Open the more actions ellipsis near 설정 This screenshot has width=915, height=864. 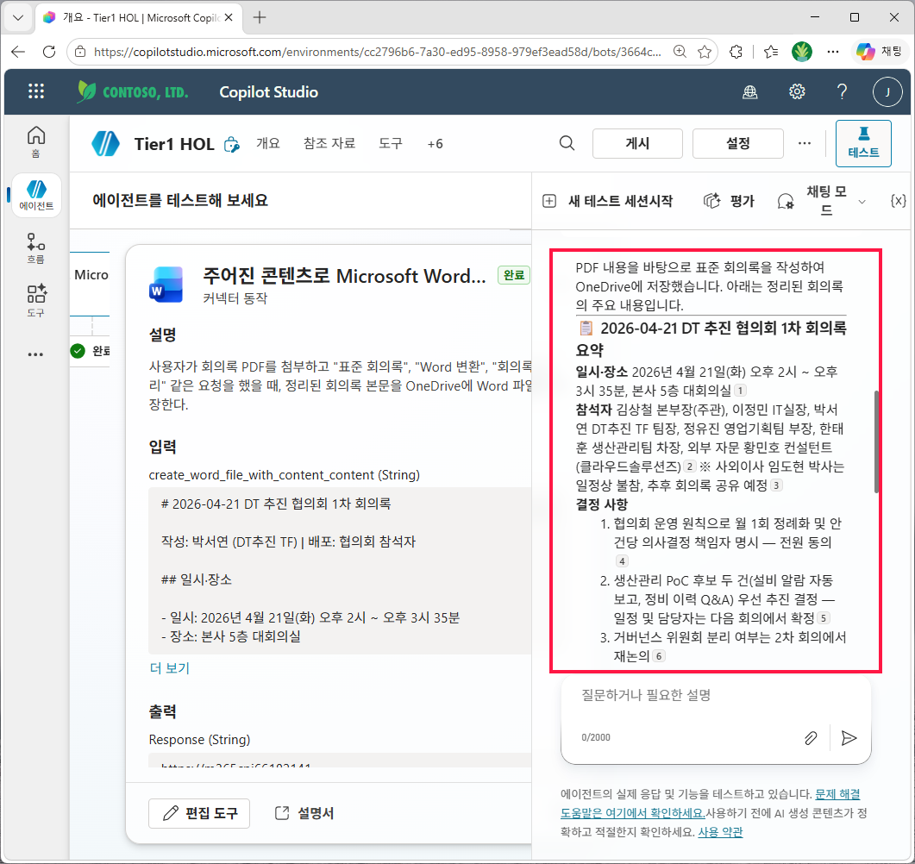[x=805, y=143]
